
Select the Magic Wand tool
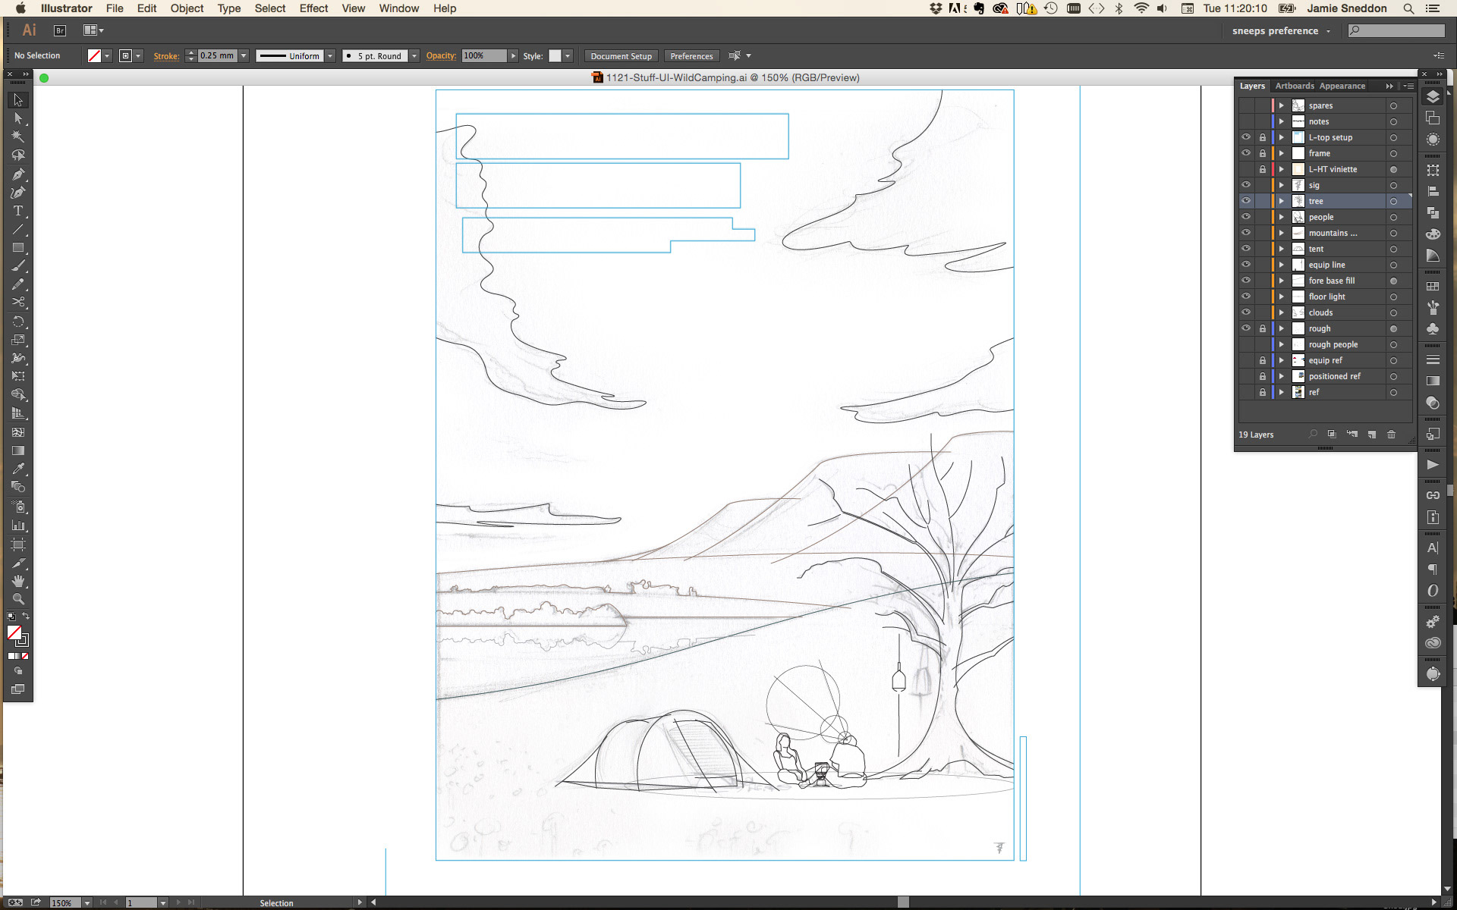pyautogui.click(x=18, y=136)
